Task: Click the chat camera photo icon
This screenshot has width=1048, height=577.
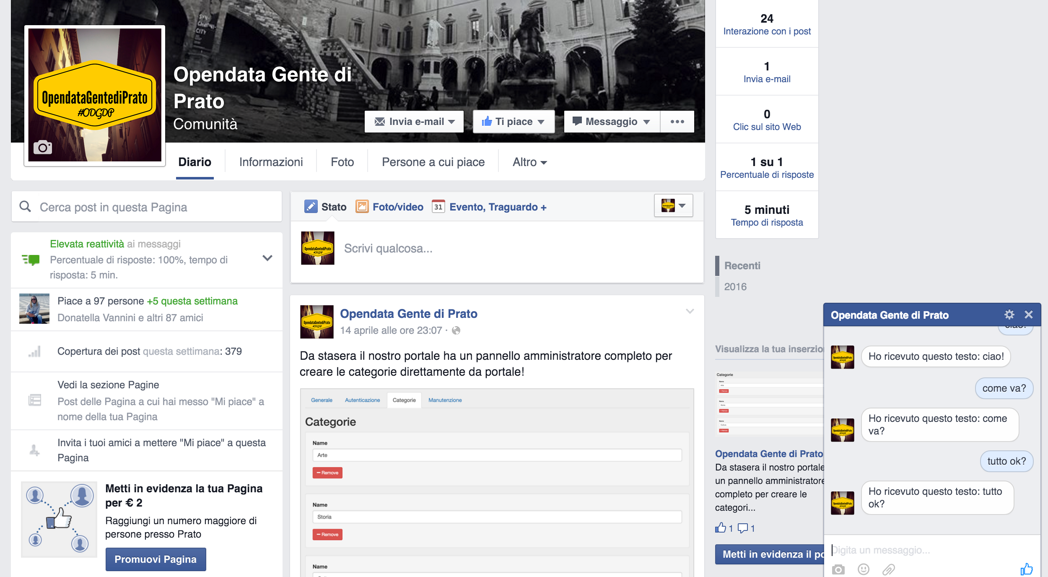Action: (x=838, y=569)
